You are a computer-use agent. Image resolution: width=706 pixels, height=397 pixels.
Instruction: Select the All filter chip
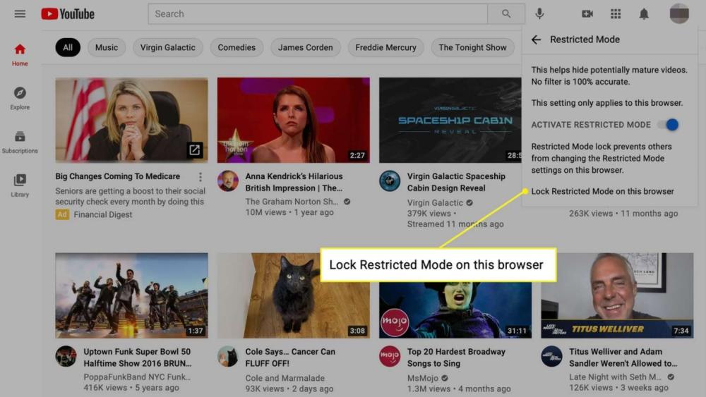coord(68,48)
